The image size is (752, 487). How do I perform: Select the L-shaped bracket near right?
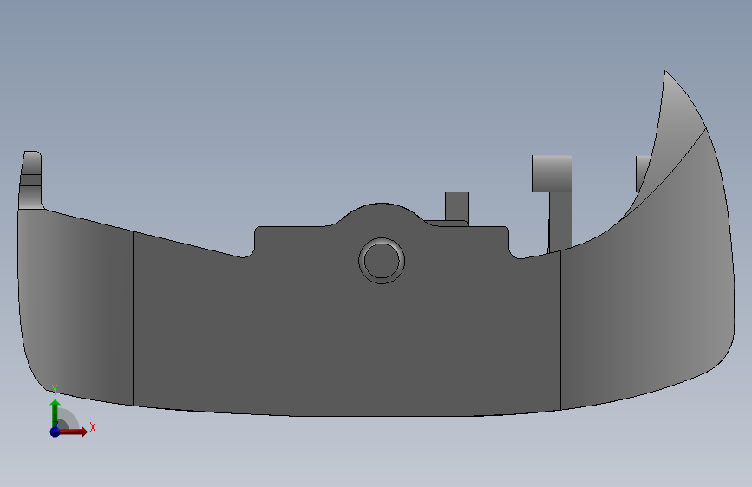(x=554, y=201)
